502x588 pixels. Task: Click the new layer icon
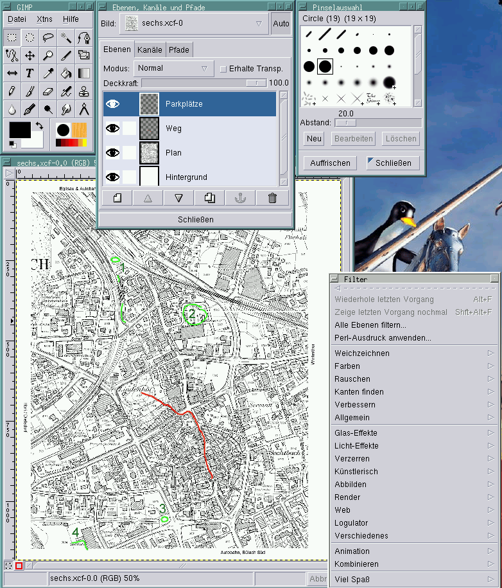click(117, 198)
